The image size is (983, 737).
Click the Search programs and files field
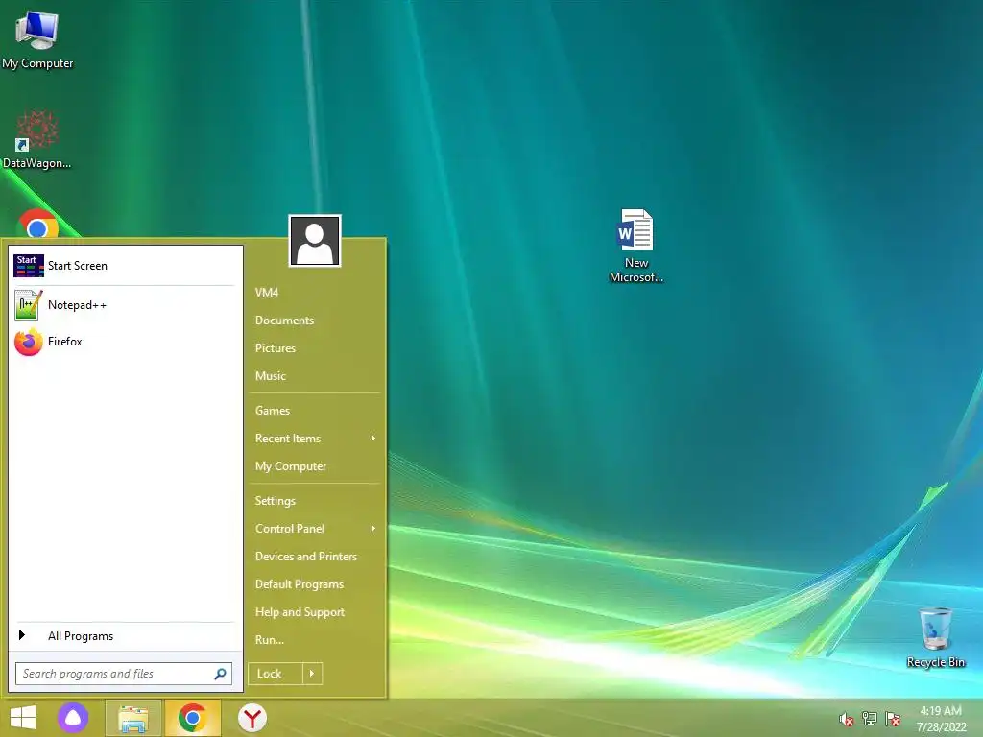coord(124,674)
